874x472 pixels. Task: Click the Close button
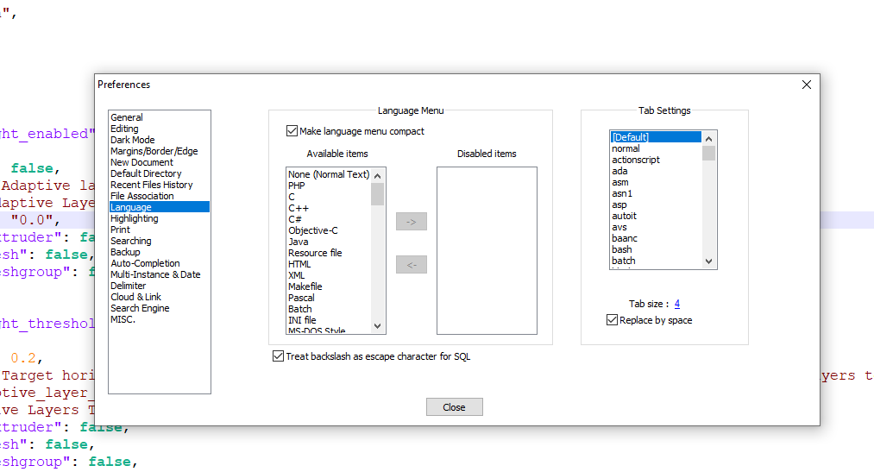455,406
